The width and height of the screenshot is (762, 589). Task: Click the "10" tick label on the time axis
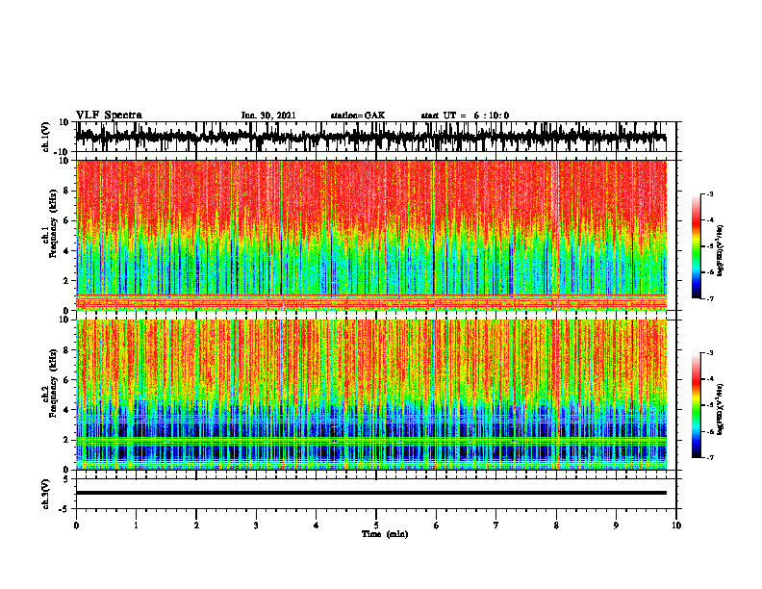tap(676, 525)
